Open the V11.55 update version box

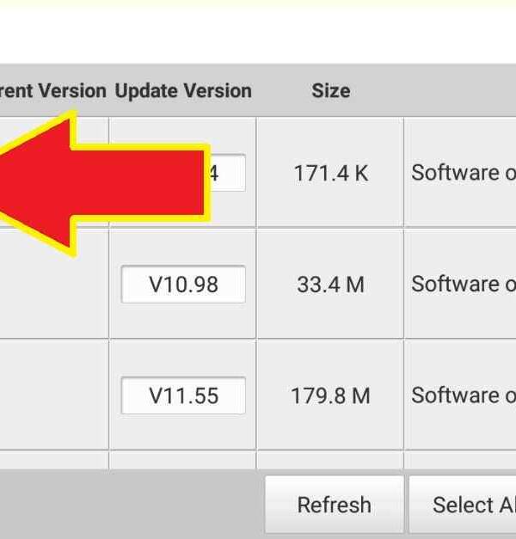[183, 395]
